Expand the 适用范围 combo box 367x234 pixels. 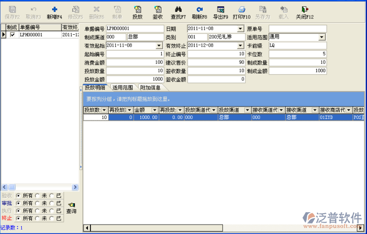pyautogui.click(x=322, y=37)
